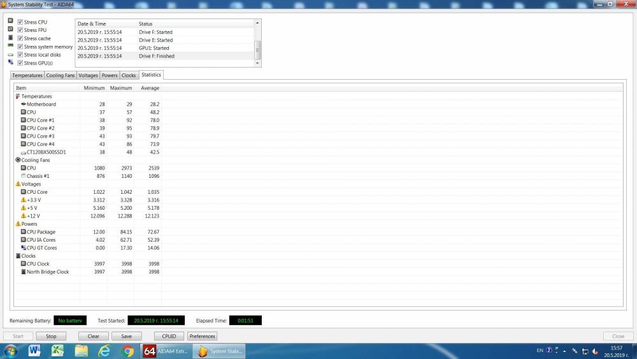The image size is (637, 359).
Task: Open the Preferences dialog
Action: tap(203, 336)
